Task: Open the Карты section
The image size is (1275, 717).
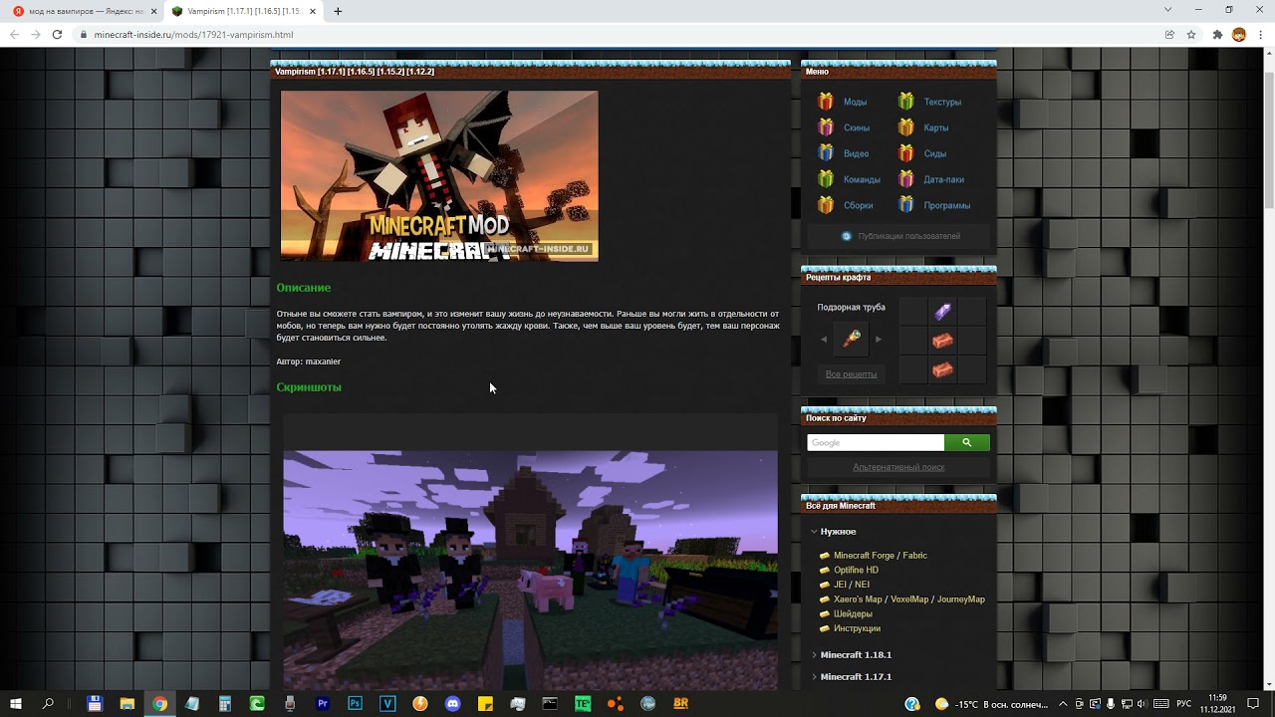Action: 935,127
